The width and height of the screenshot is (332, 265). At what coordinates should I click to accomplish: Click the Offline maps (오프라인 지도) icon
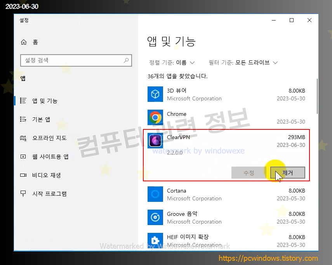23,138
